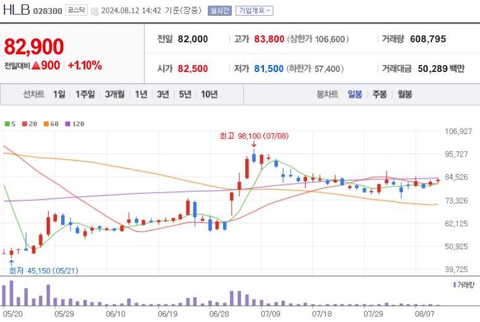Select the 3년 line chart tab

point(163,94)
